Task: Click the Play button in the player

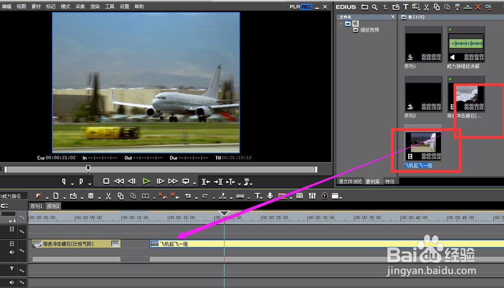Action: pyautogui.click(x=146, y=181)
